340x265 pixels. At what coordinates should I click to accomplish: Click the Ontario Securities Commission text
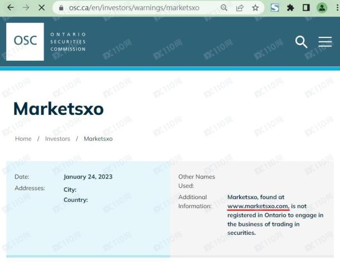pyautogui.click(x=68, y=42)
